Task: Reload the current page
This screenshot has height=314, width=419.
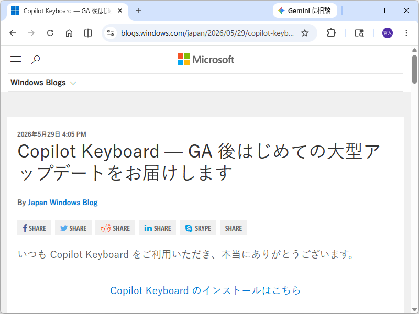Action: [50, 33]
